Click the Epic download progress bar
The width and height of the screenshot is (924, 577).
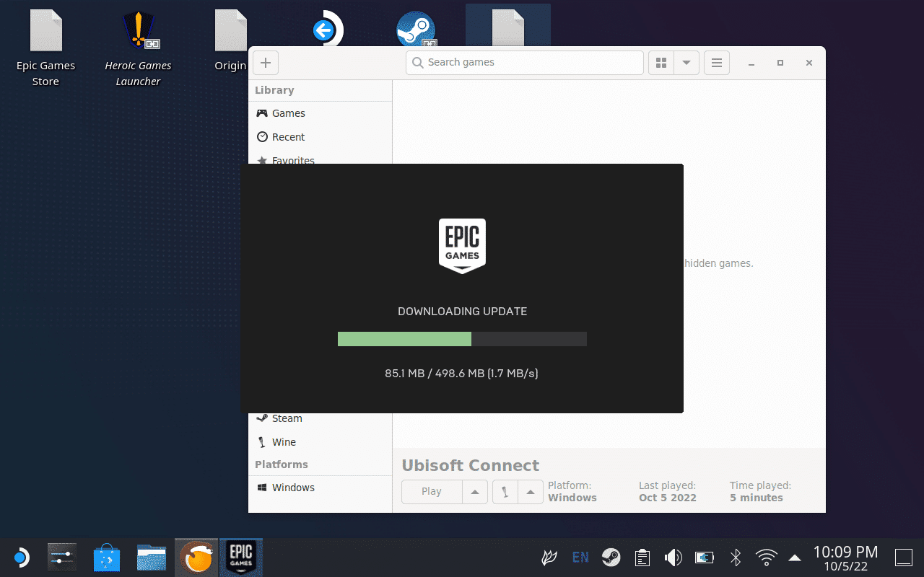pyautogui.click(x=462, y=339)
